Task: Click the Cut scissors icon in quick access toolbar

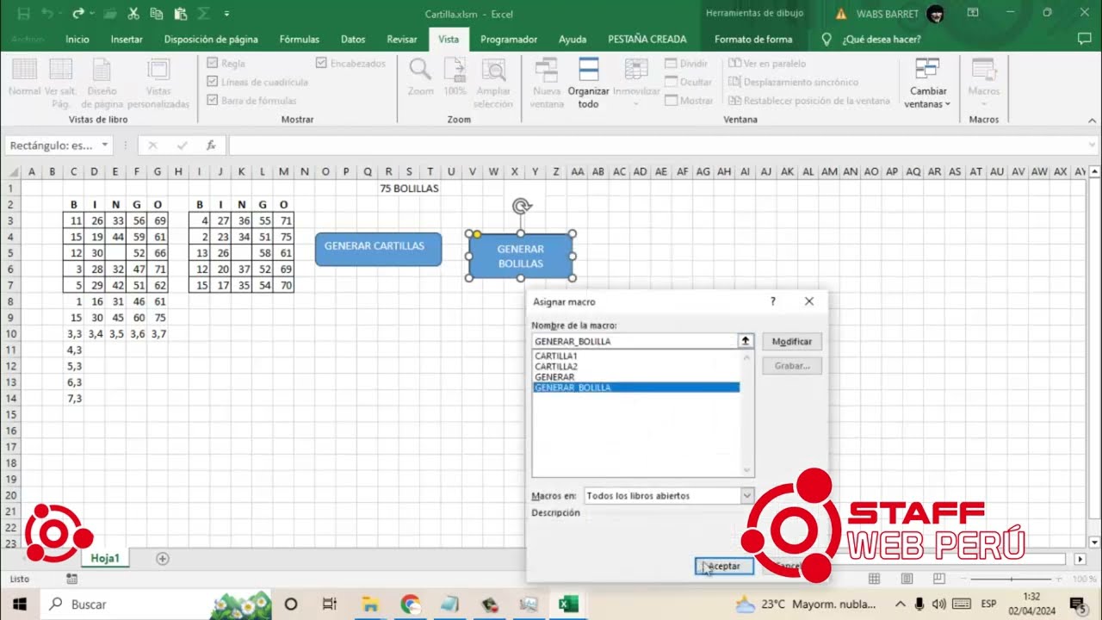Action: (133, 13)
